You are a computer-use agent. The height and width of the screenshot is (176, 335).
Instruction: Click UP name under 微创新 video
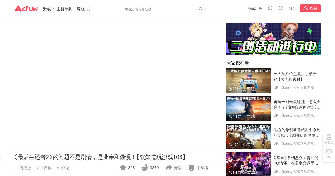[x=294, y=144]
